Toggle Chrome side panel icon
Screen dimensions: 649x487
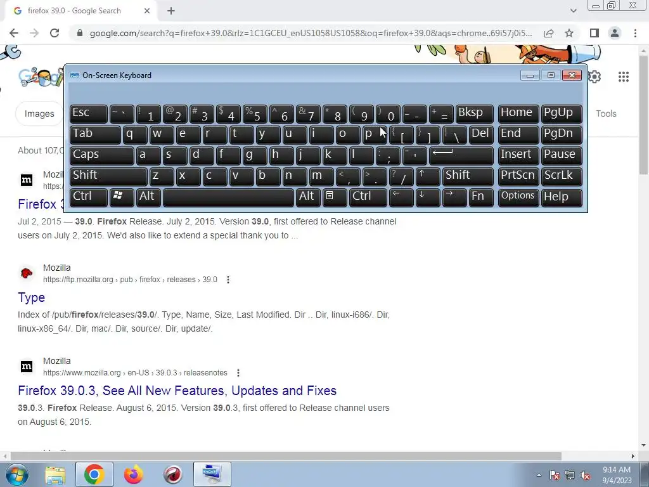pos(594,33)
